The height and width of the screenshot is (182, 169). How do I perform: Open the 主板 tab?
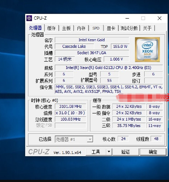pos(66,28)
